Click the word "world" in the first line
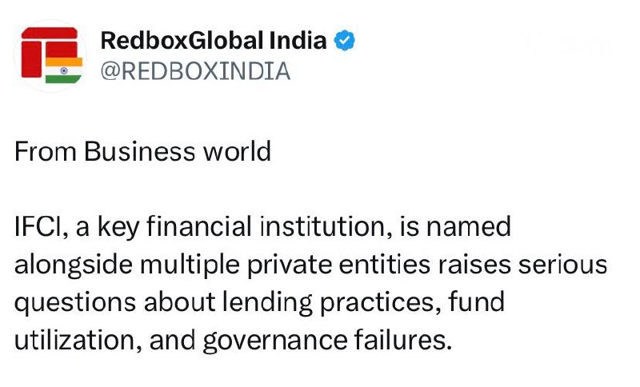This screenshot has height=387, width=640. point(242,151)
